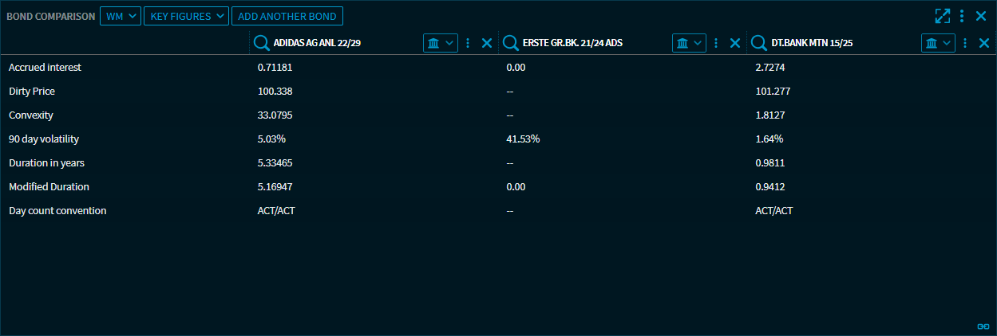
Task: Open three-dot menu for ERSTE bond column
Action: [716, 43]
